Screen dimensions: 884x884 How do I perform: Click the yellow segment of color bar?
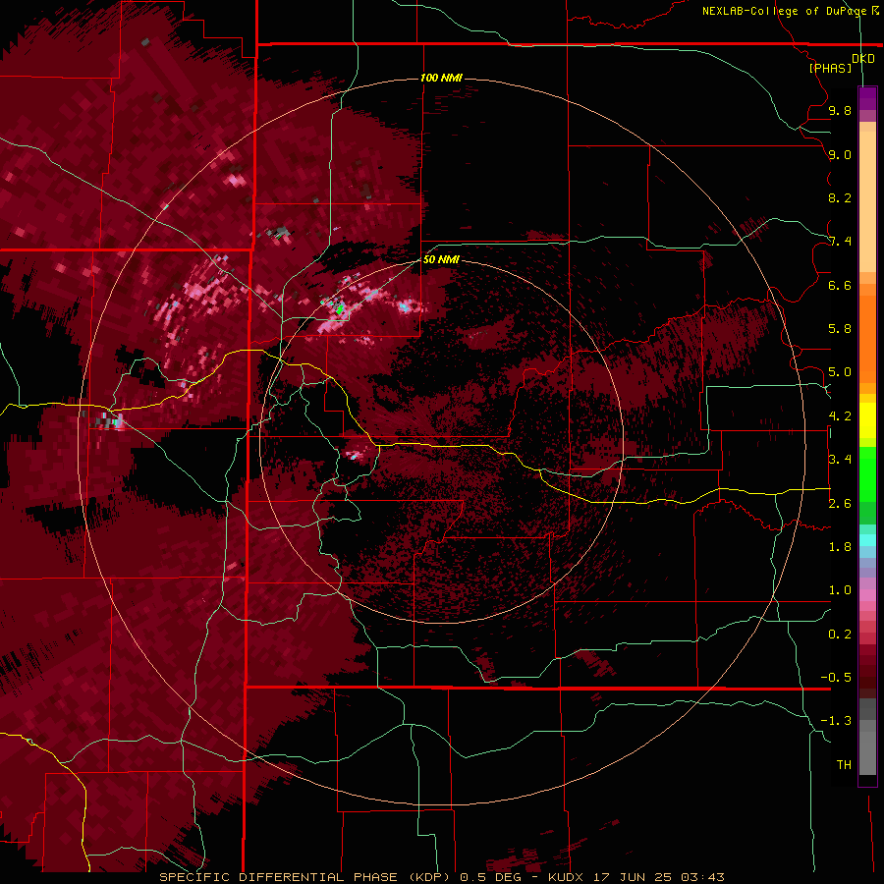[x=867, y=420]
